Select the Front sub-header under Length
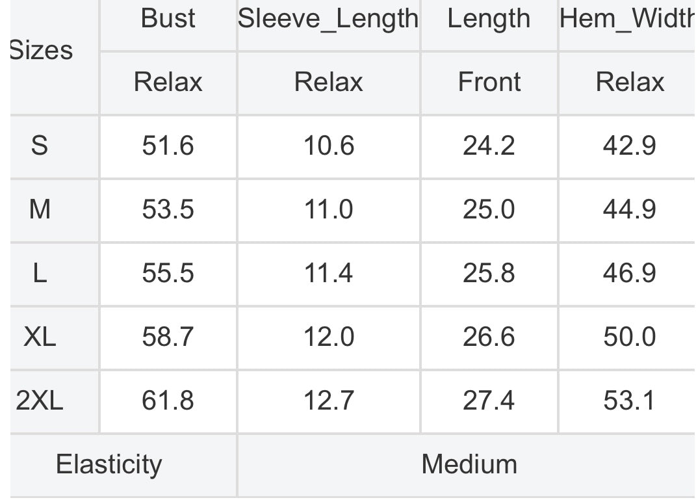 point(489,83)
